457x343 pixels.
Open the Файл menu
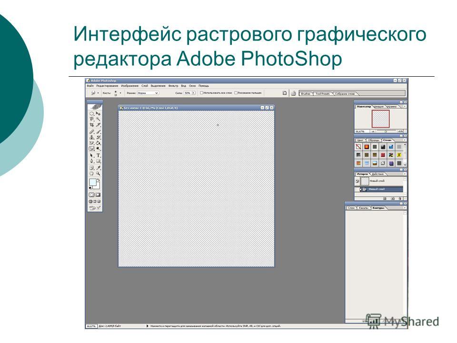pyautogui.click(x=90, y=86)
